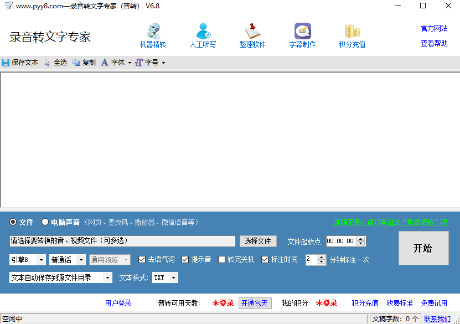Expand the TXT text format dropdown
The image size is (460, 324).
173,277
